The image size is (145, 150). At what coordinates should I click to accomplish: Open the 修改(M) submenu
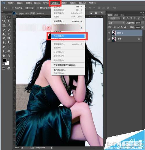(x=68, y=48)
